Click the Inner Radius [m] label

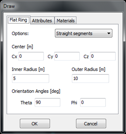(x=28, y=69)
